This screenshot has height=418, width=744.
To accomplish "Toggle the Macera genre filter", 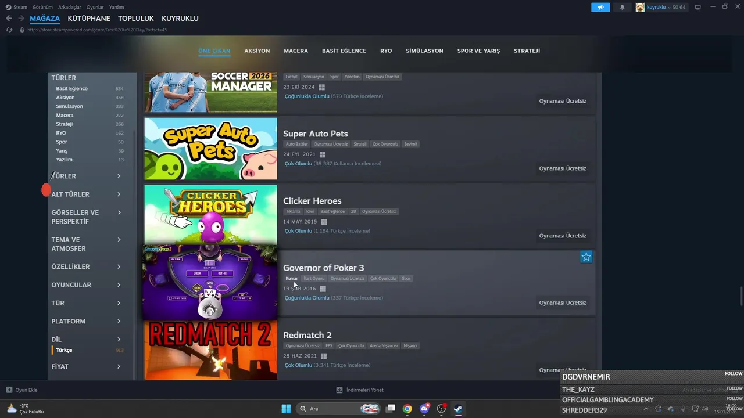I will 90,115.
